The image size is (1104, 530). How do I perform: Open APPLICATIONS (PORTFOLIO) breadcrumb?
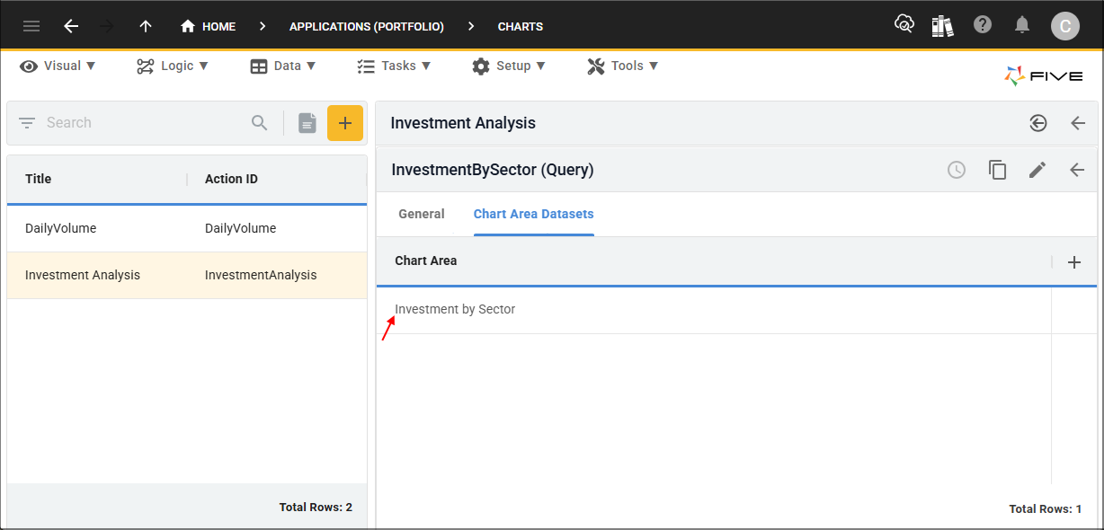tap(367, 27)
